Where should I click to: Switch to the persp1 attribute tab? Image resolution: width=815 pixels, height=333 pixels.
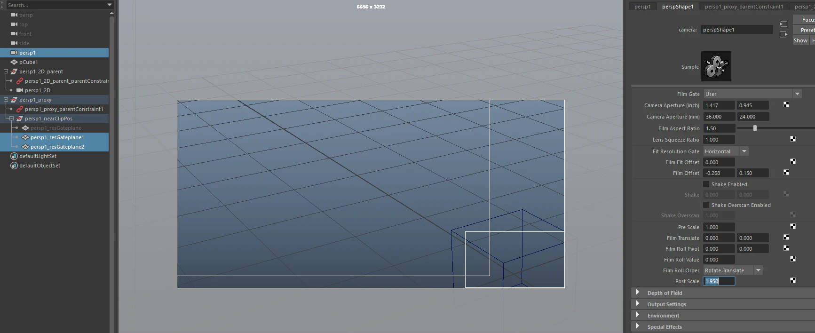(x=642, y=7)
